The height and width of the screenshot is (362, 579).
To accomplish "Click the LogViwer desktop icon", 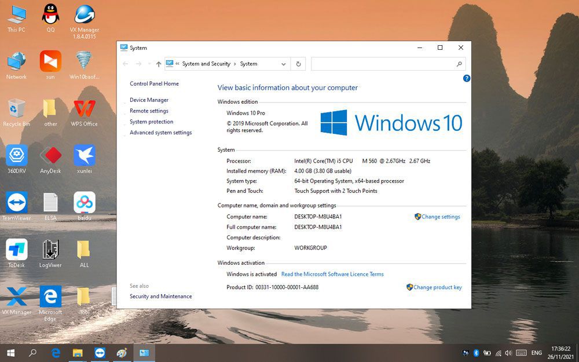I will tap(50, 253).
